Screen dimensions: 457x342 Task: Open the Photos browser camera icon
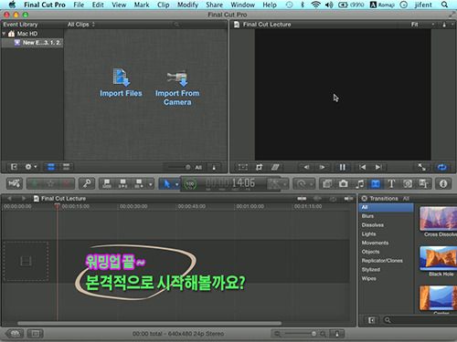pyautogui.click(x=344, y=184)
